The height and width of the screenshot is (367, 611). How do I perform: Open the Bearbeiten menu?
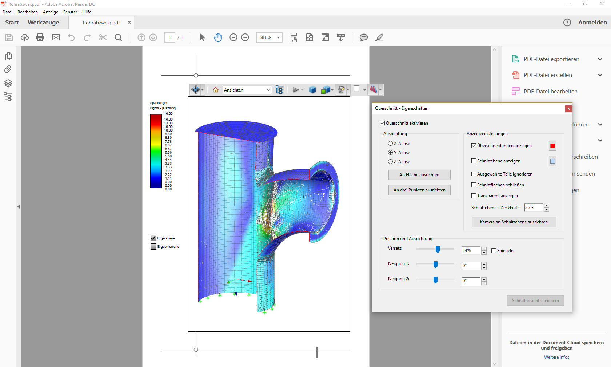28,12
